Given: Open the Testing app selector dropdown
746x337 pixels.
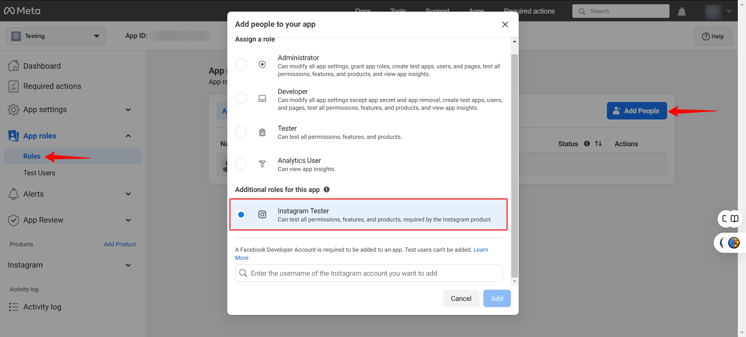Looking at the screenshot, I should click(56, 36).
